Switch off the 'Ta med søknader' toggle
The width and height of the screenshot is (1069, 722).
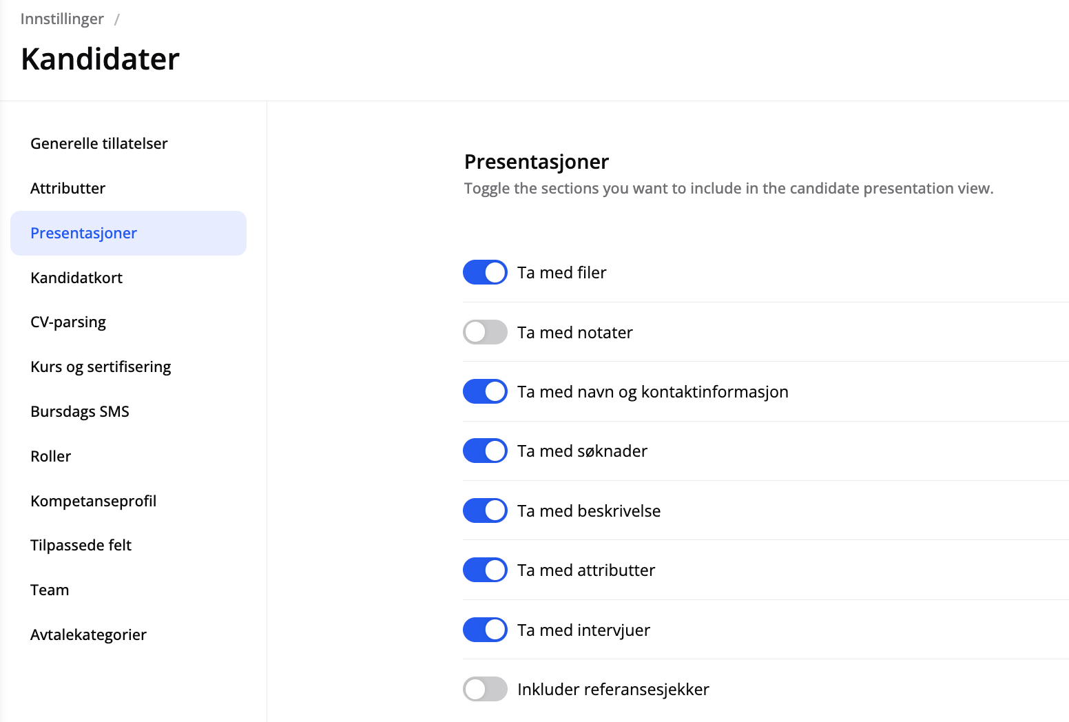click(x=485, y=451)
